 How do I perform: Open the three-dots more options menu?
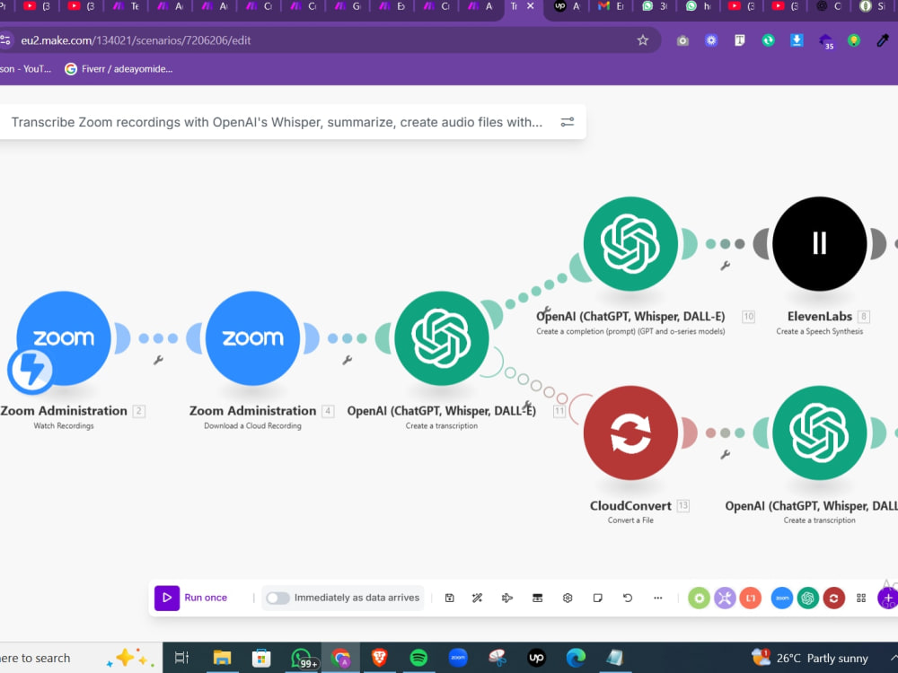(x=657, y=598)
